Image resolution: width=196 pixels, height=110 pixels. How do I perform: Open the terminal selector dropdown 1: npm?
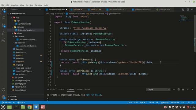(158, 90)
